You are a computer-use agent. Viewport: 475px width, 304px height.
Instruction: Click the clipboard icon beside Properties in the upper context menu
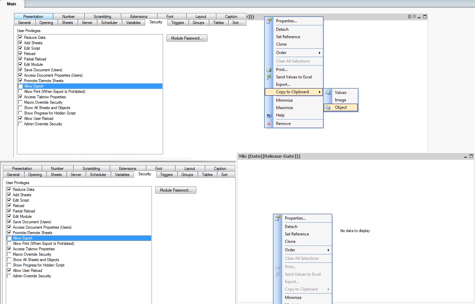pos(269,21)
